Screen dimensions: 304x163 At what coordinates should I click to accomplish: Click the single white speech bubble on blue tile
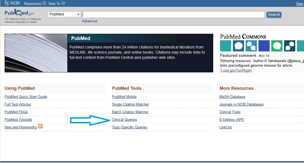pyautogui.click(x=238, y=46)
